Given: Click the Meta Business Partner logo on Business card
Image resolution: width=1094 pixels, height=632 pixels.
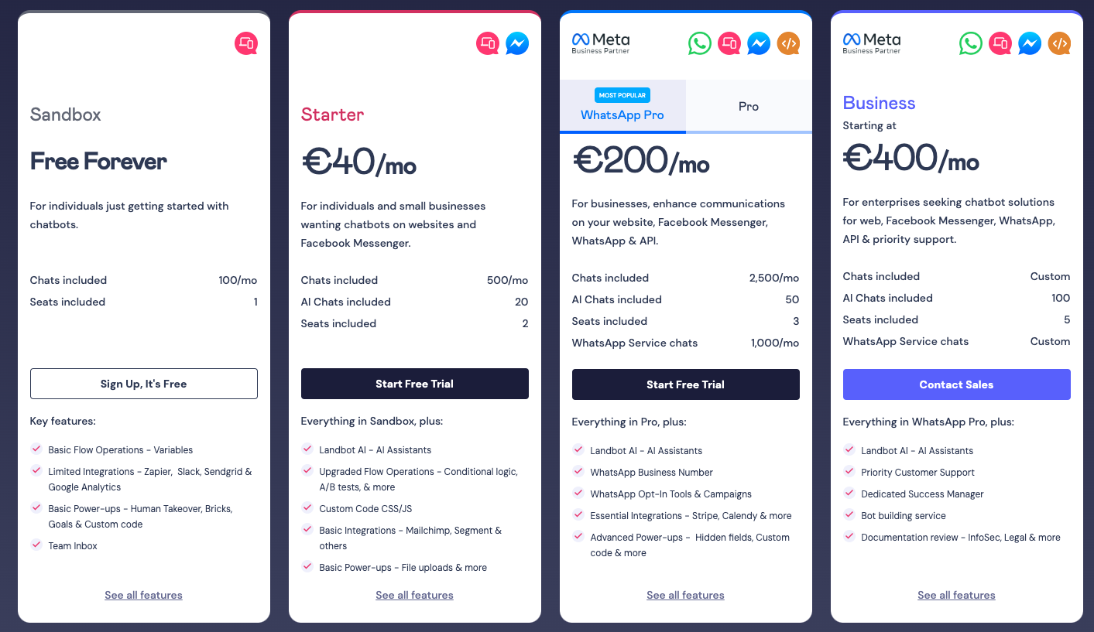Looking at the screenshot, I should point(872,43).
